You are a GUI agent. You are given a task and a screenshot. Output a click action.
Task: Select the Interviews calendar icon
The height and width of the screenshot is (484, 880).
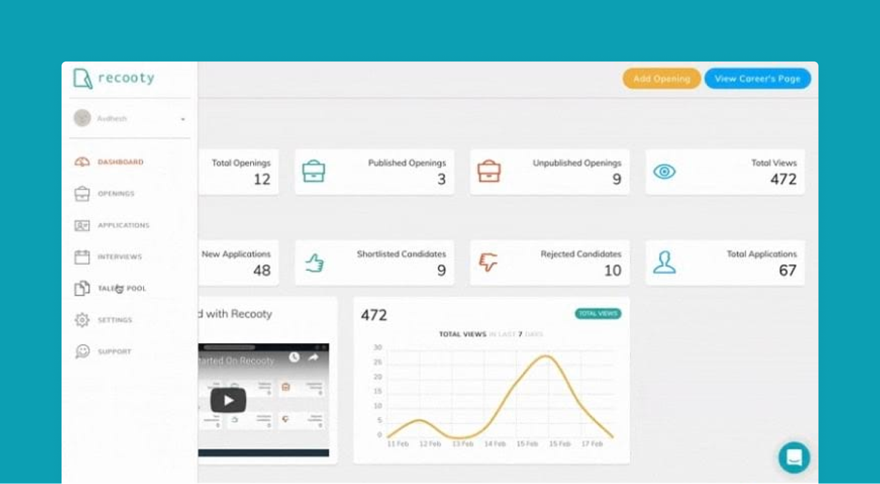coord(82,257)
